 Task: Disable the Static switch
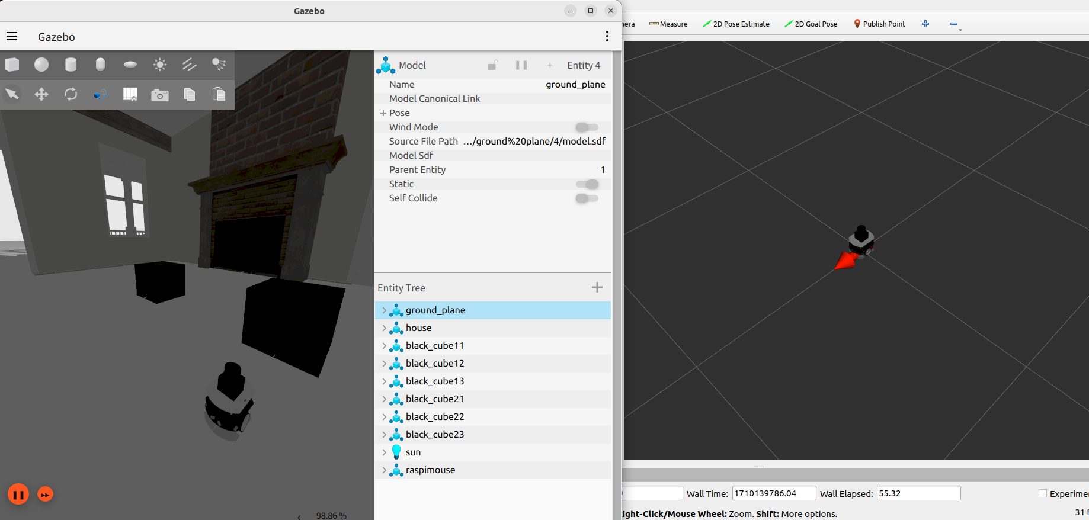tap(587, 184)
